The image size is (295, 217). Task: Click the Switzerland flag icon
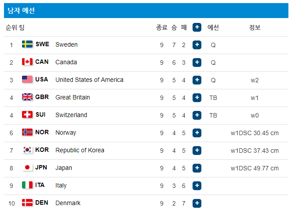coord(27,115)
